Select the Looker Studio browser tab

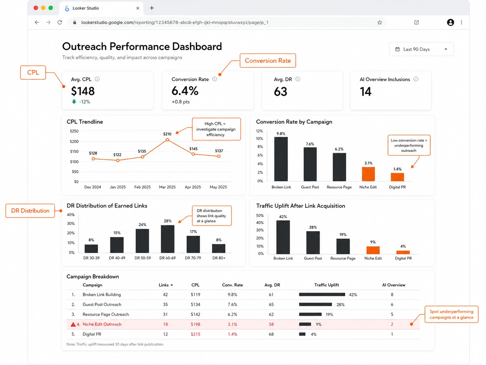click(x=101, y=8)
